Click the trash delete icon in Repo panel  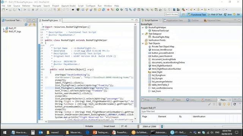(x=220, y=104)
